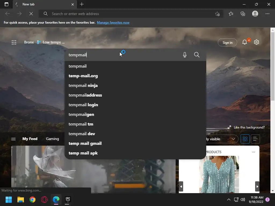The image size is (275, 206).
Task: Open the tab actions menu icon
Action: tap(6, 4)
